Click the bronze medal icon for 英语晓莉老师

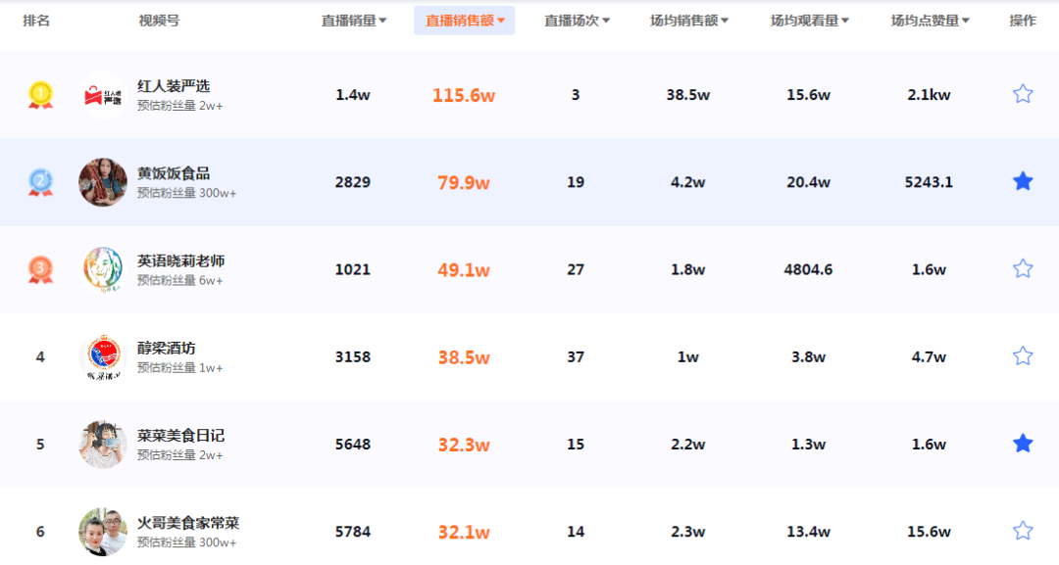(39, 268)
